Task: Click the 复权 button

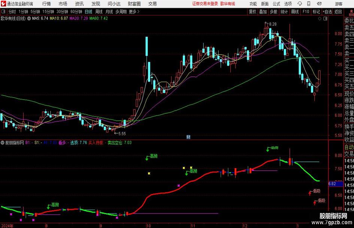Action: tap(252, 12)
